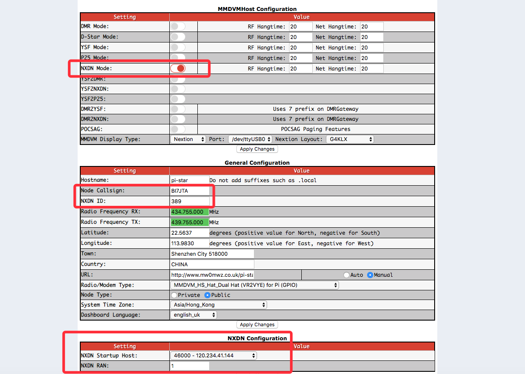Click the DMR Mode Net Hangtime field
This screenshot has width=525, height=374.
coord(371,27)
